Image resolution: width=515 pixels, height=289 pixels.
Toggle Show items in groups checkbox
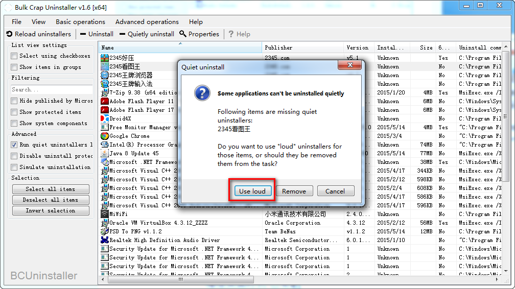(14, 67)
